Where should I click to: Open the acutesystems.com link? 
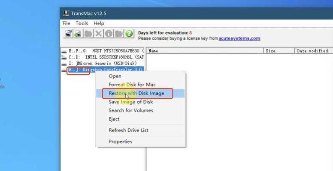click(x=239, y=38)
